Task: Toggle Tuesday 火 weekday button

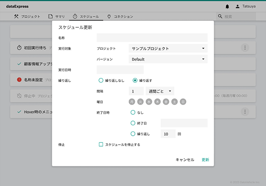Action: point(140,102)
